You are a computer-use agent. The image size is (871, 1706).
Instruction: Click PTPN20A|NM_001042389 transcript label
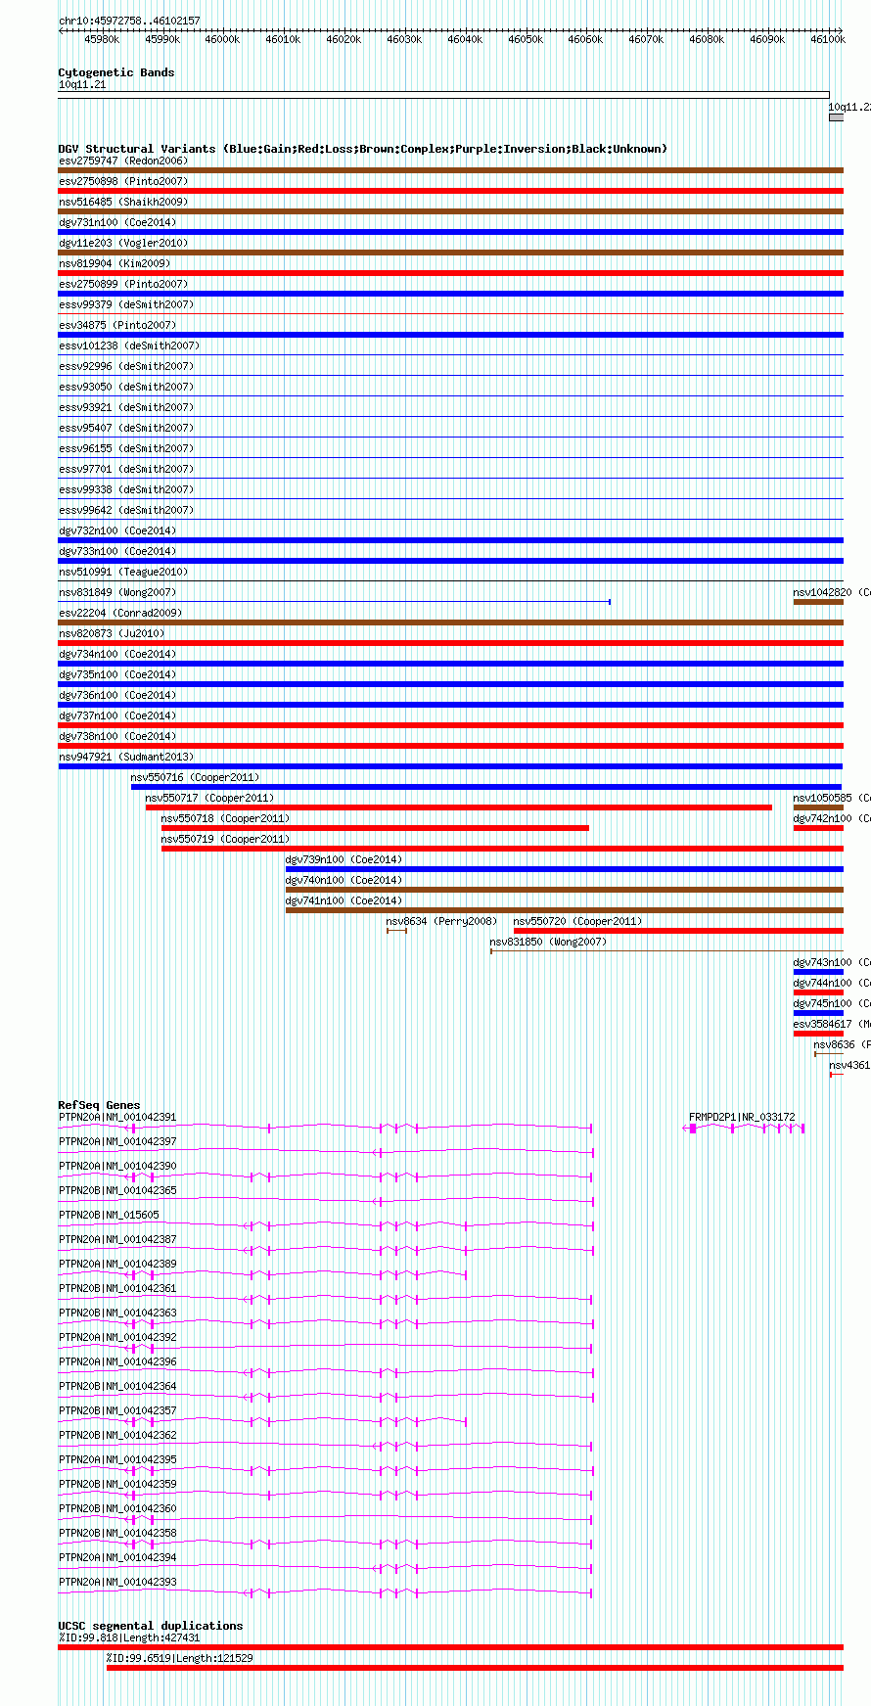tap(117, 1264)
